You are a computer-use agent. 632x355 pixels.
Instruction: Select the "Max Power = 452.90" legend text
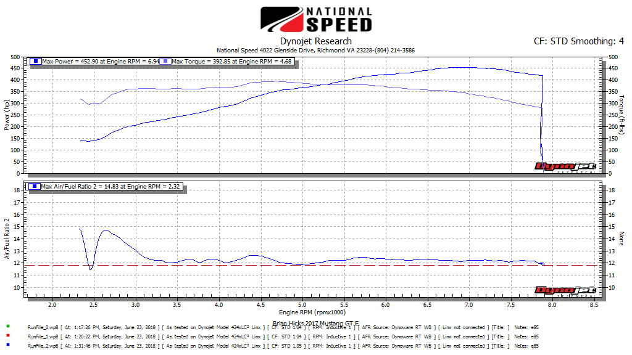[x=101, y=62]
